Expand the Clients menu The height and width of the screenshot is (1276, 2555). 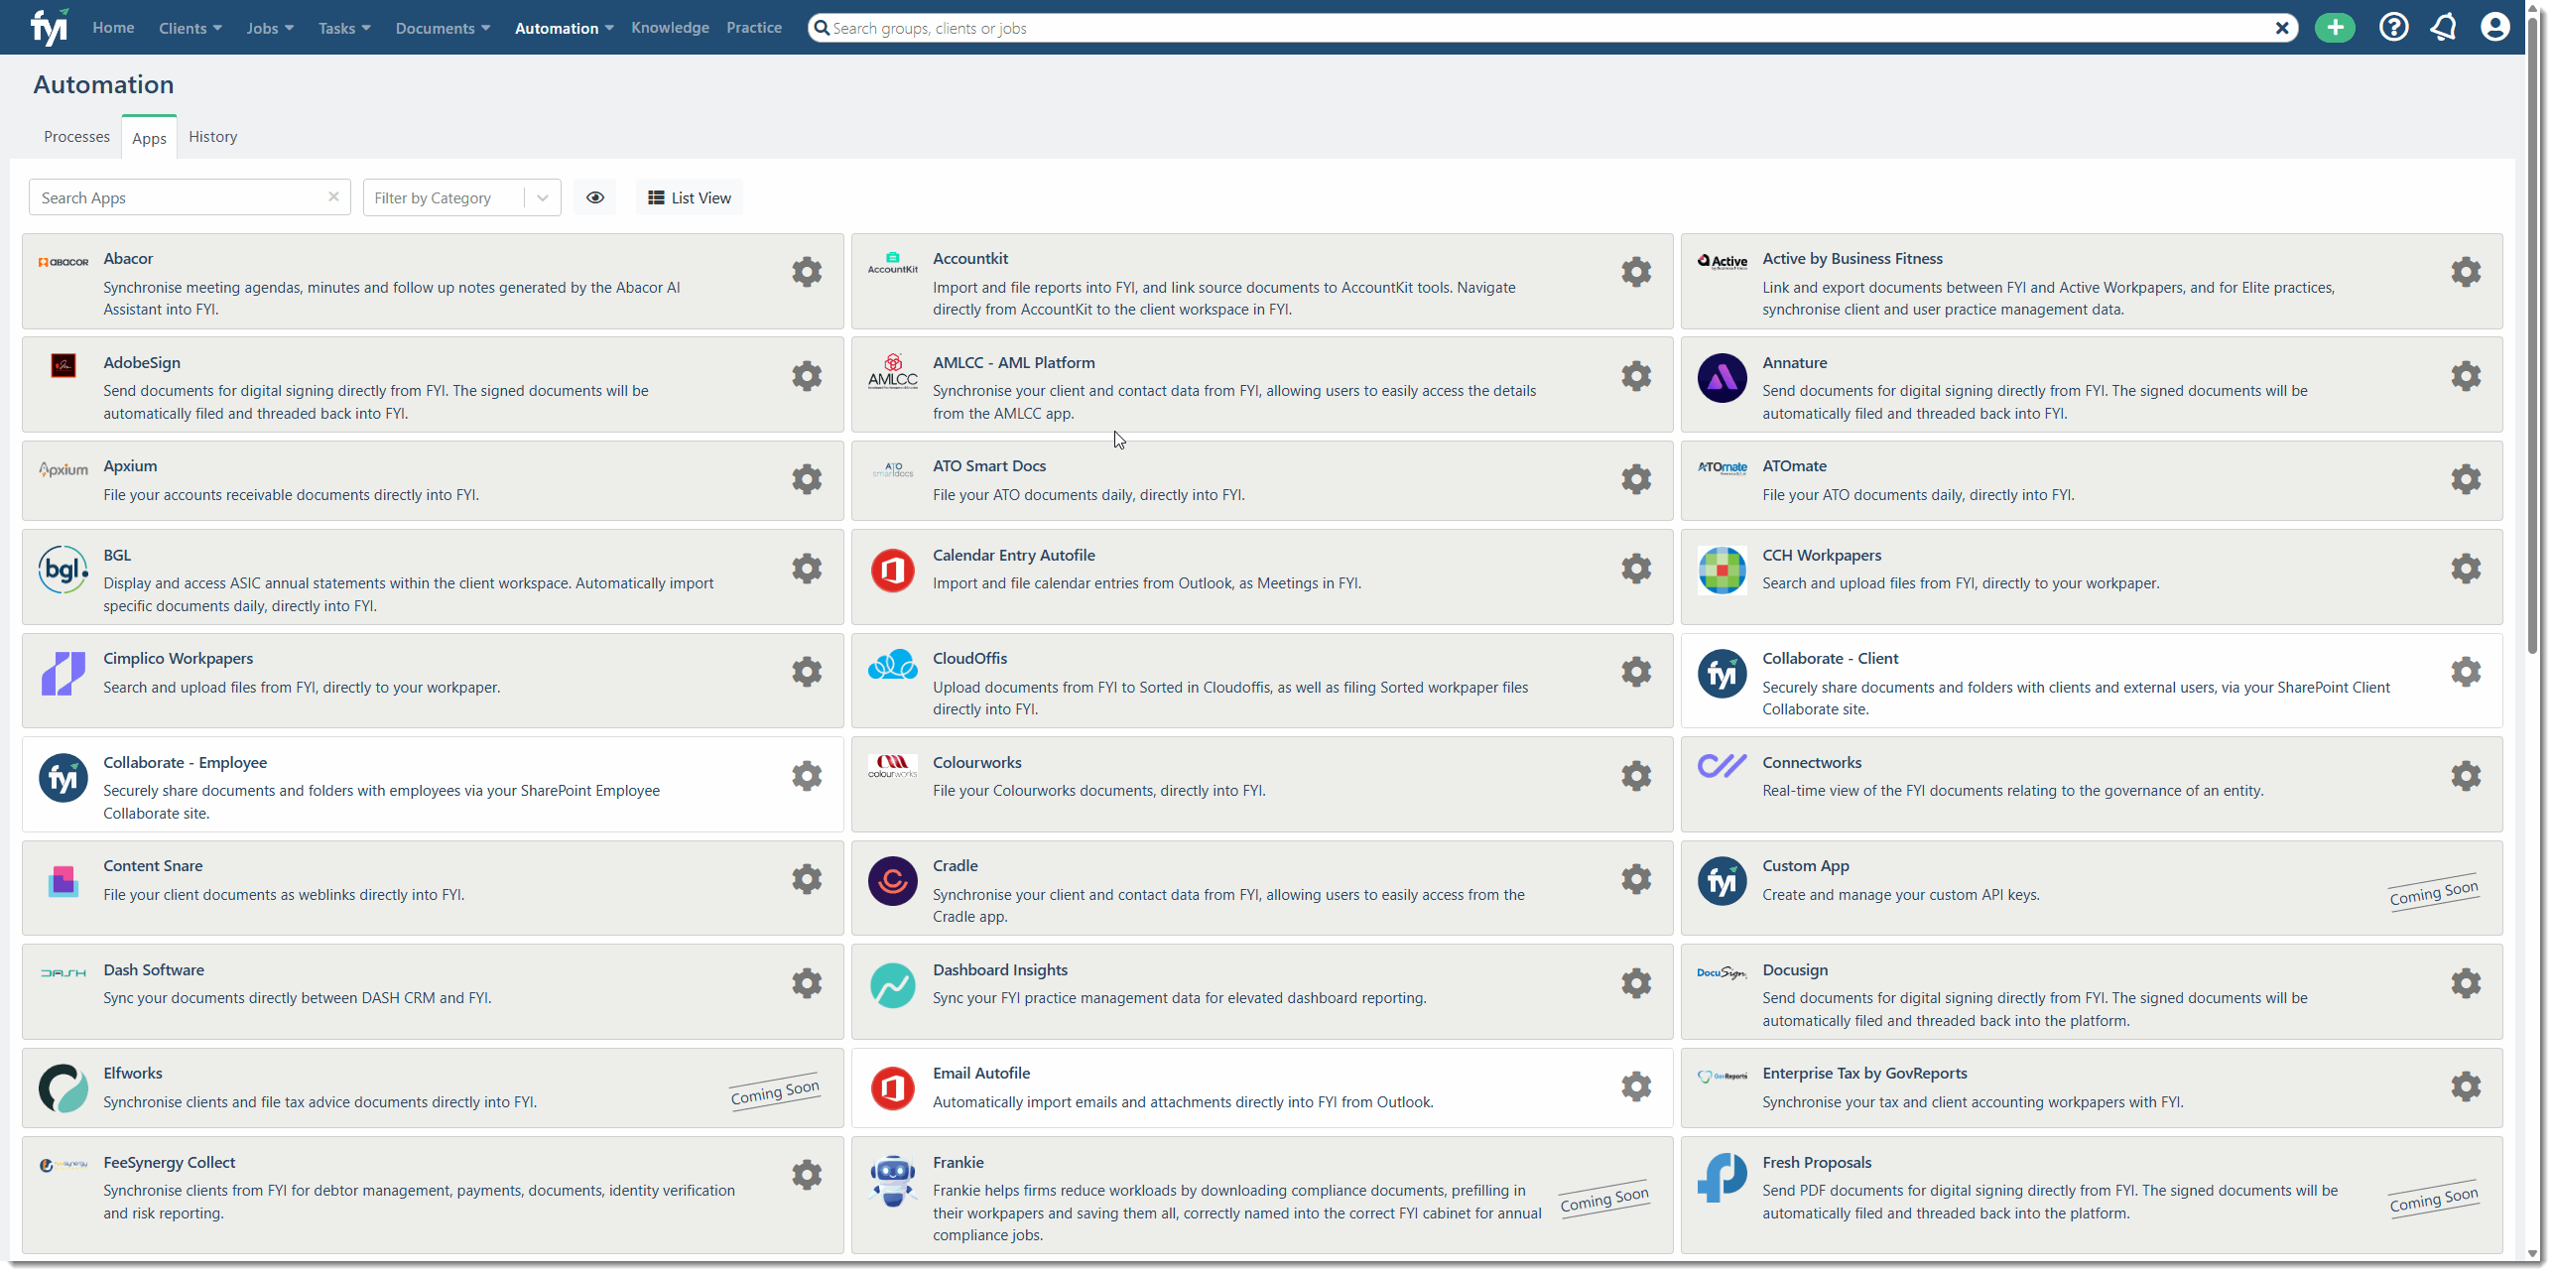tap(191, 28)
